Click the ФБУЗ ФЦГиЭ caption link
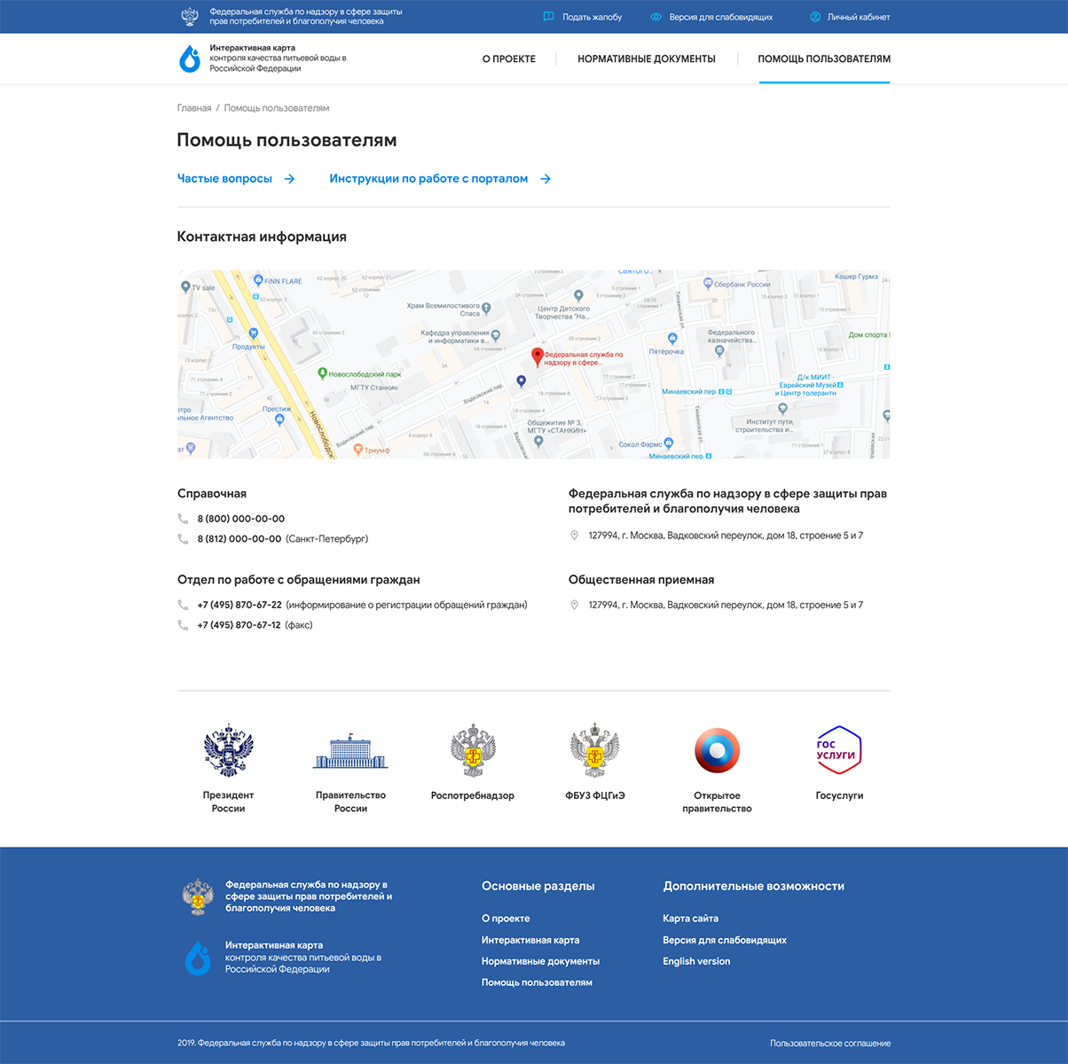Screen dimensions: 1068x1064 click(595, 795)
